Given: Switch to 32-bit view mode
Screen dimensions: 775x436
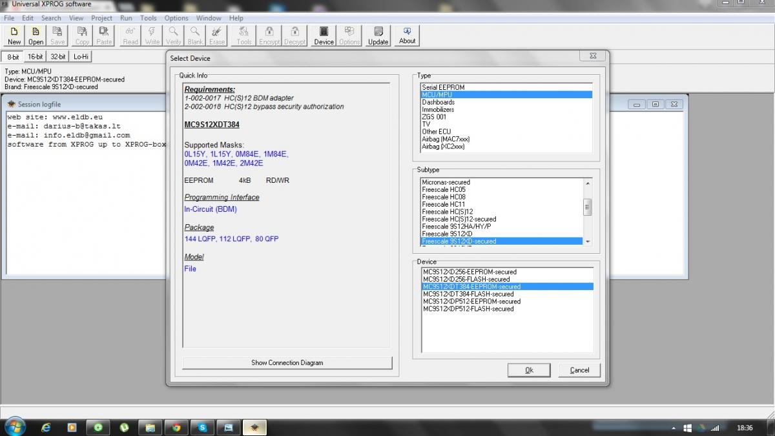Looking at the screenshot, I should click(58, 57).
